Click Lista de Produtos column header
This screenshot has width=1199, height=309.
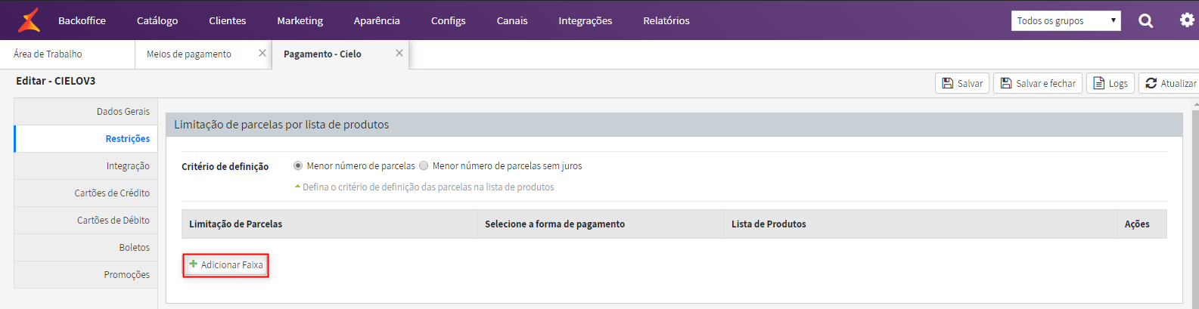coord(921,224)
